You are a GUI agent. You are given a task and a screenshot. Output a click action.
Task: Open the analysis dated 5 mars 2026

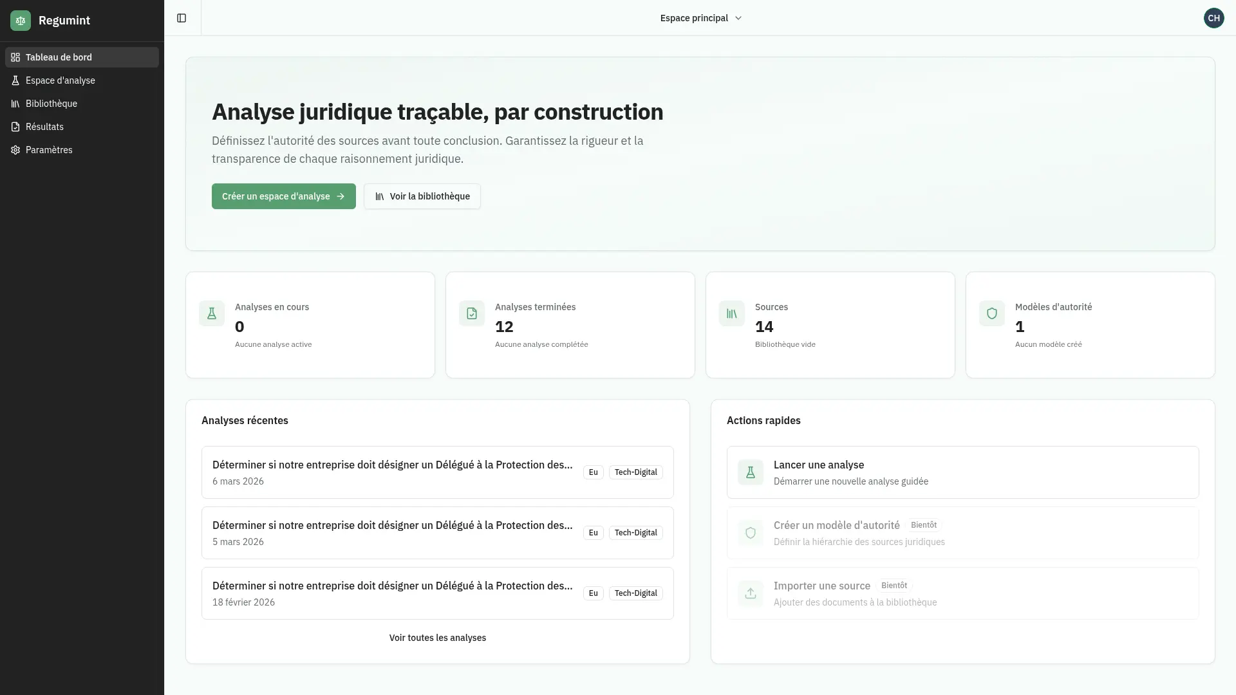pos(438,533)
